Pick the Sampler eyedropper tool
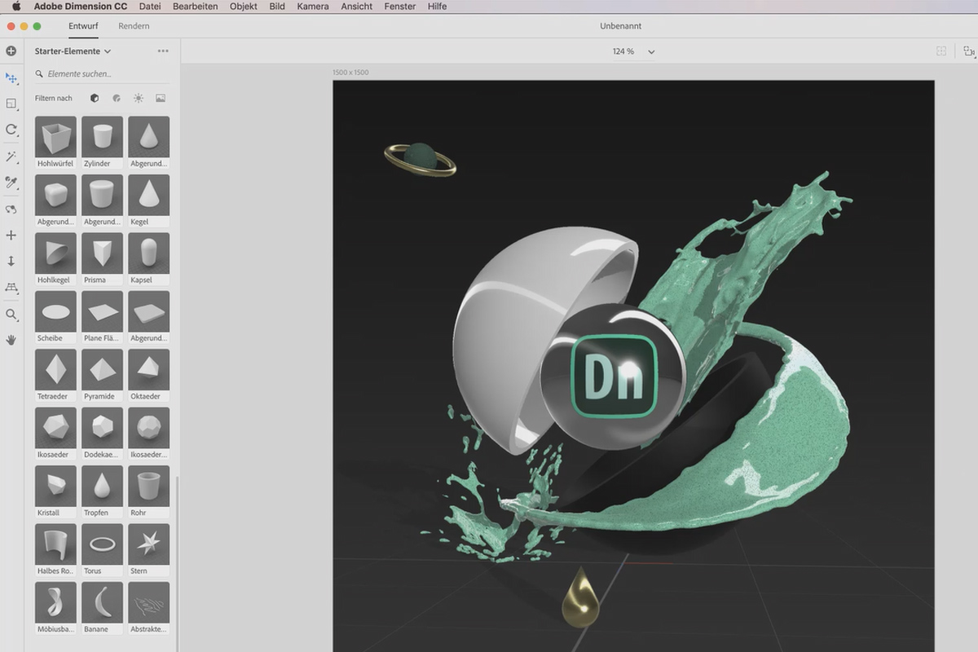Image resolution: width=978 pixels, height=652 pixels. point(11,183)
